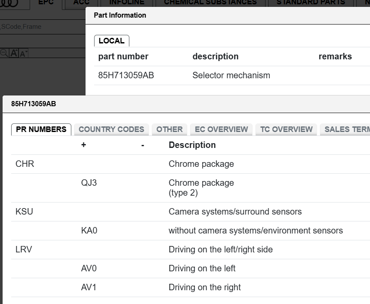The image size is (370, 304).
Task: Click the Description header in PR numbers table
Action: 192,145
